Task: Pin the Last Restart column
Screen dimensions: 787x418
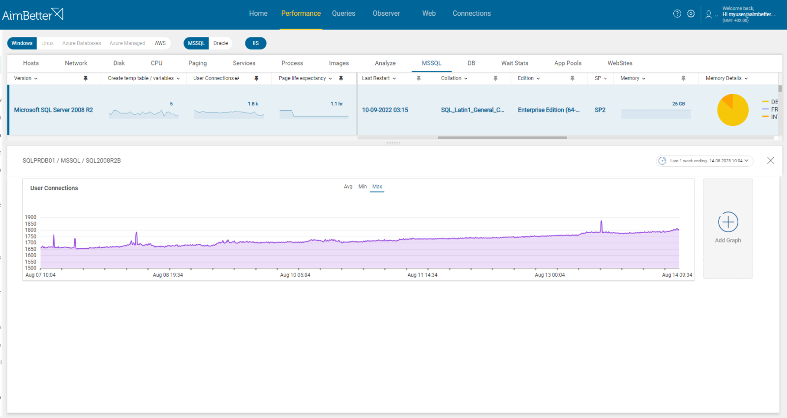Action: (419, 78)
